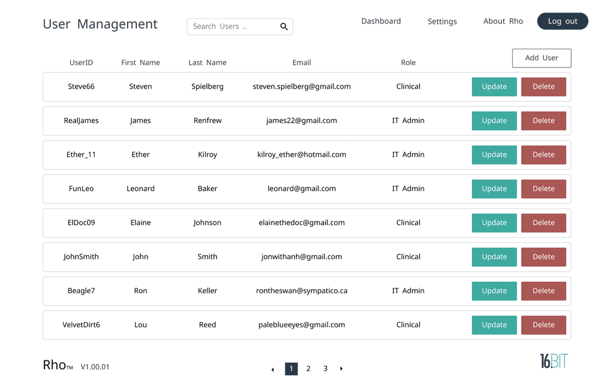Open the Dashboard menu item
The width and height of the screenshot is (614, 383).
[381, 21]
